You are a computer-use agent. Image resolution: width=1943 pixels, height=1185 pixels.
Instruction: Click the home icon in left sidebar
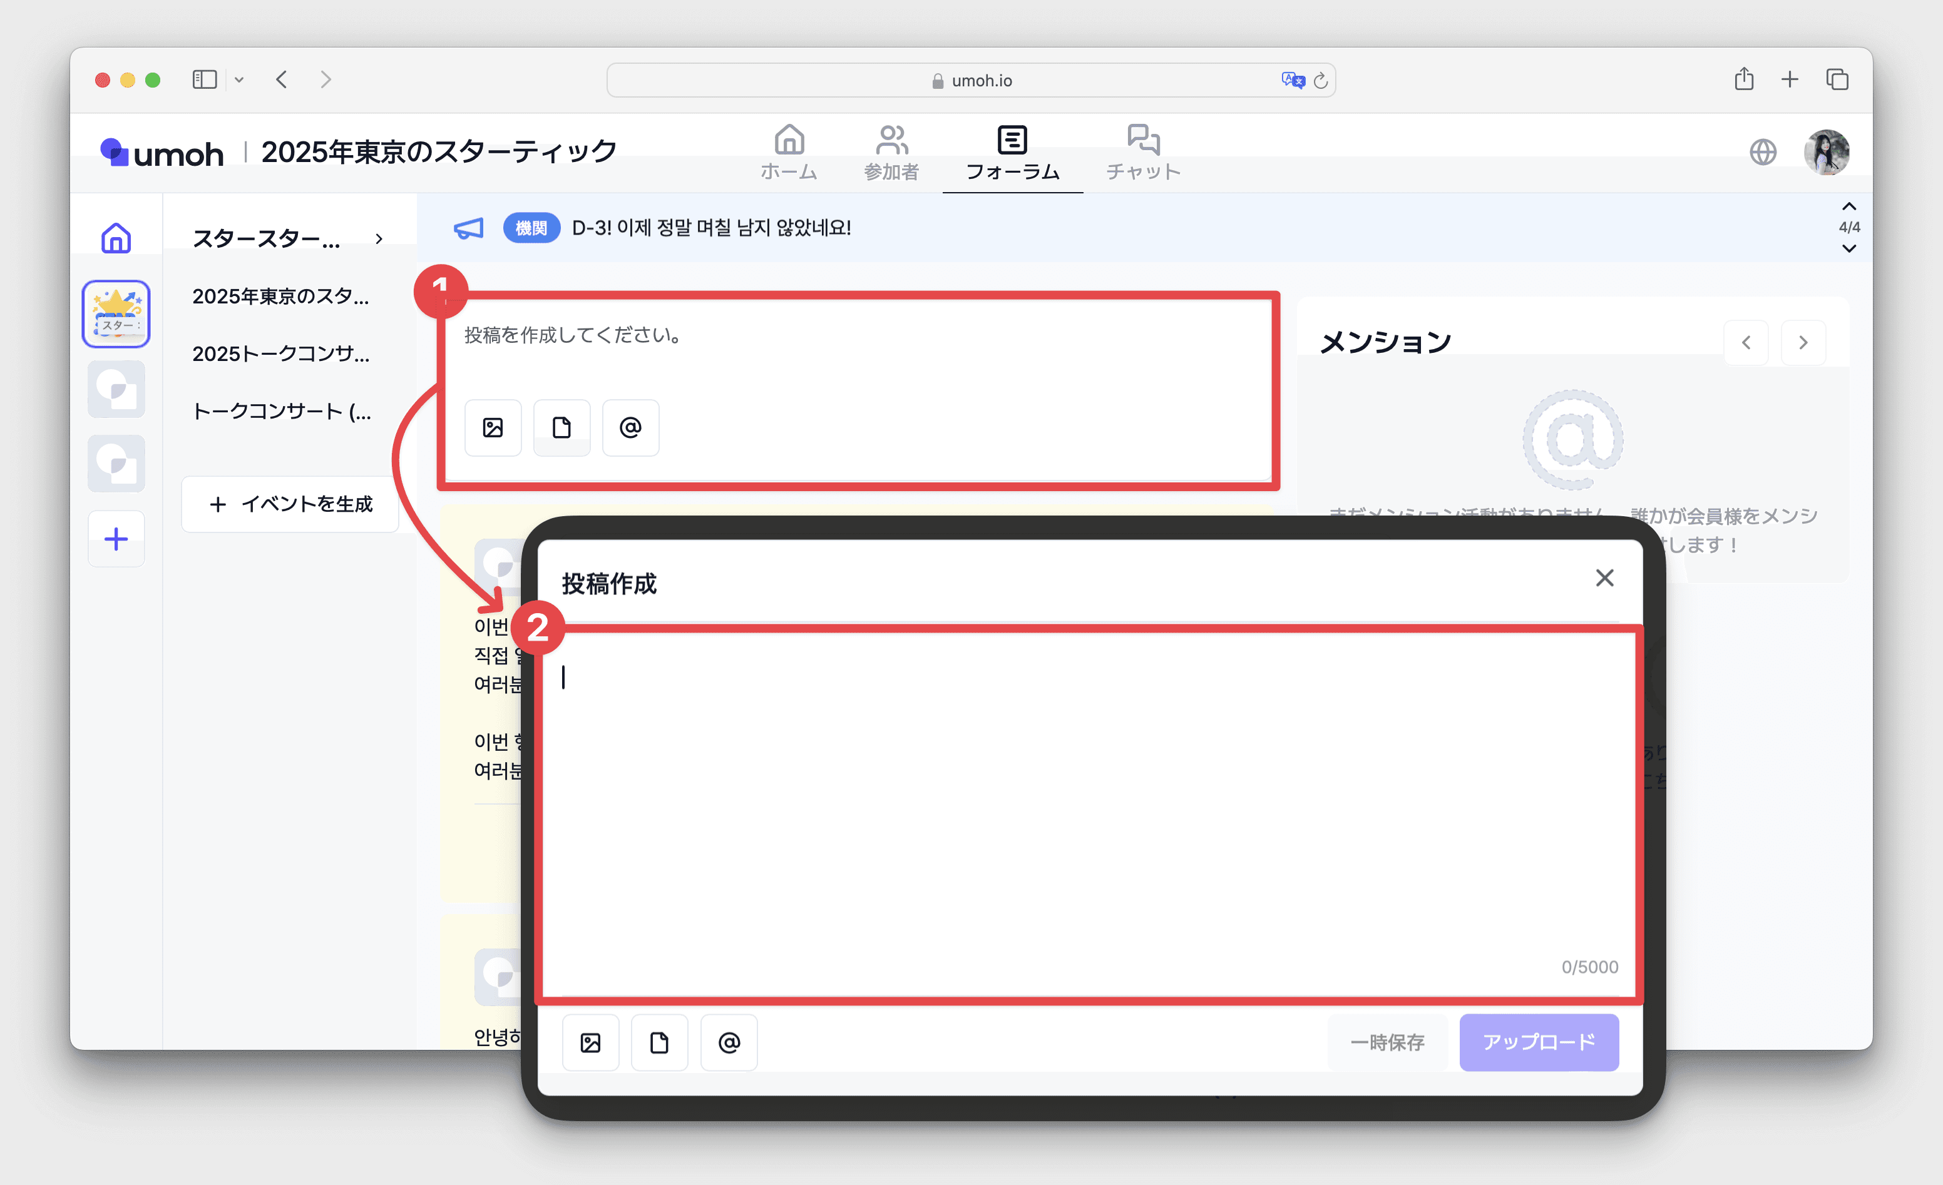(x=116, y=237)
